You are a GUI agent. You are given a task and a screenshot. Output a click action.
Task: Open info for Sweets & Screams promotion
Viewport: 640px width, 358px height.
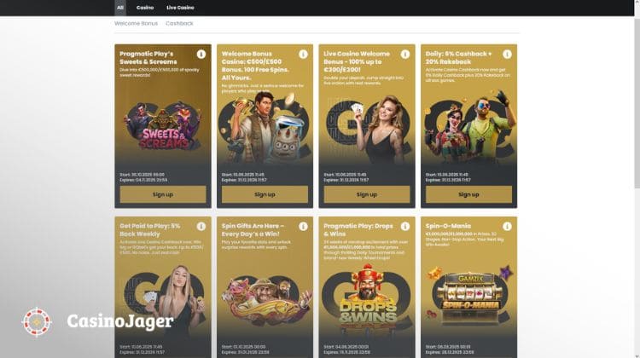[x=201, y=55]
